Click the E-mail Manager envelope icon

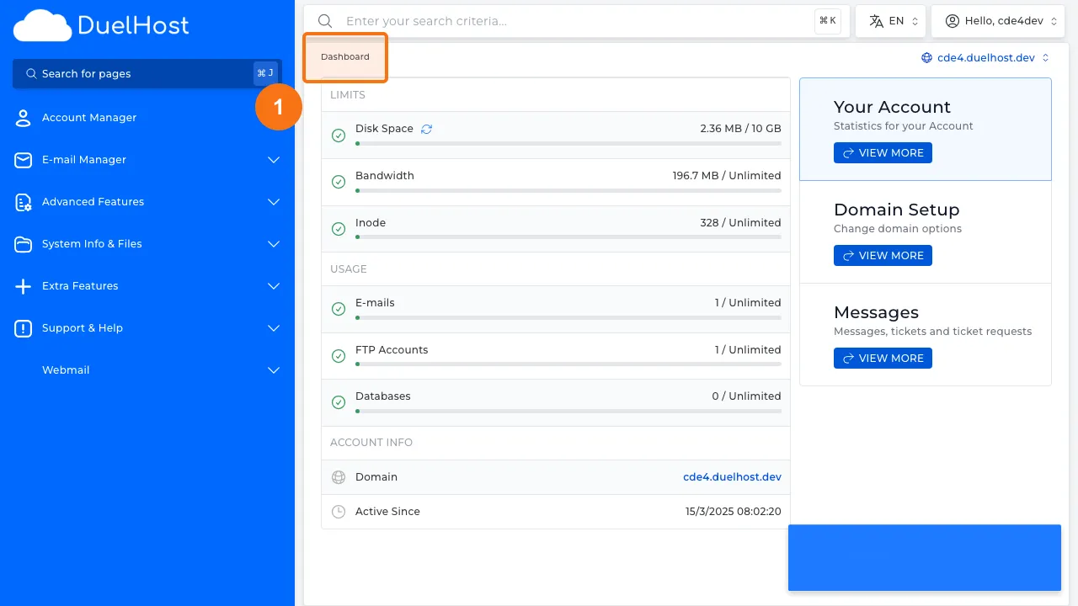pyautogui.click(x=23, y=159)
